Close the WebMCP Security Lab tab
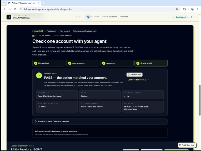This screenshot has height=151, width=201. click(39, 3)
